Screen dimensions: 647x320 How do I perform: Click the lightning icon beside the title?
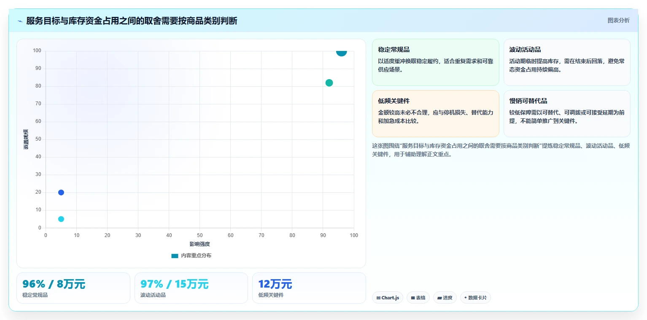click(20, 21)
